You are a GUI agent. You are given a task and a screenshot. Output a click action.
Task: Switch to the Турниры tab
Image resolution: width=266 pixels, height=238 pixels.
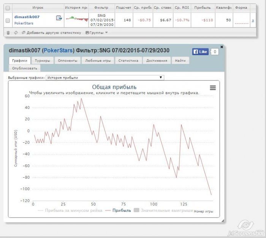(x=43, y=60)
